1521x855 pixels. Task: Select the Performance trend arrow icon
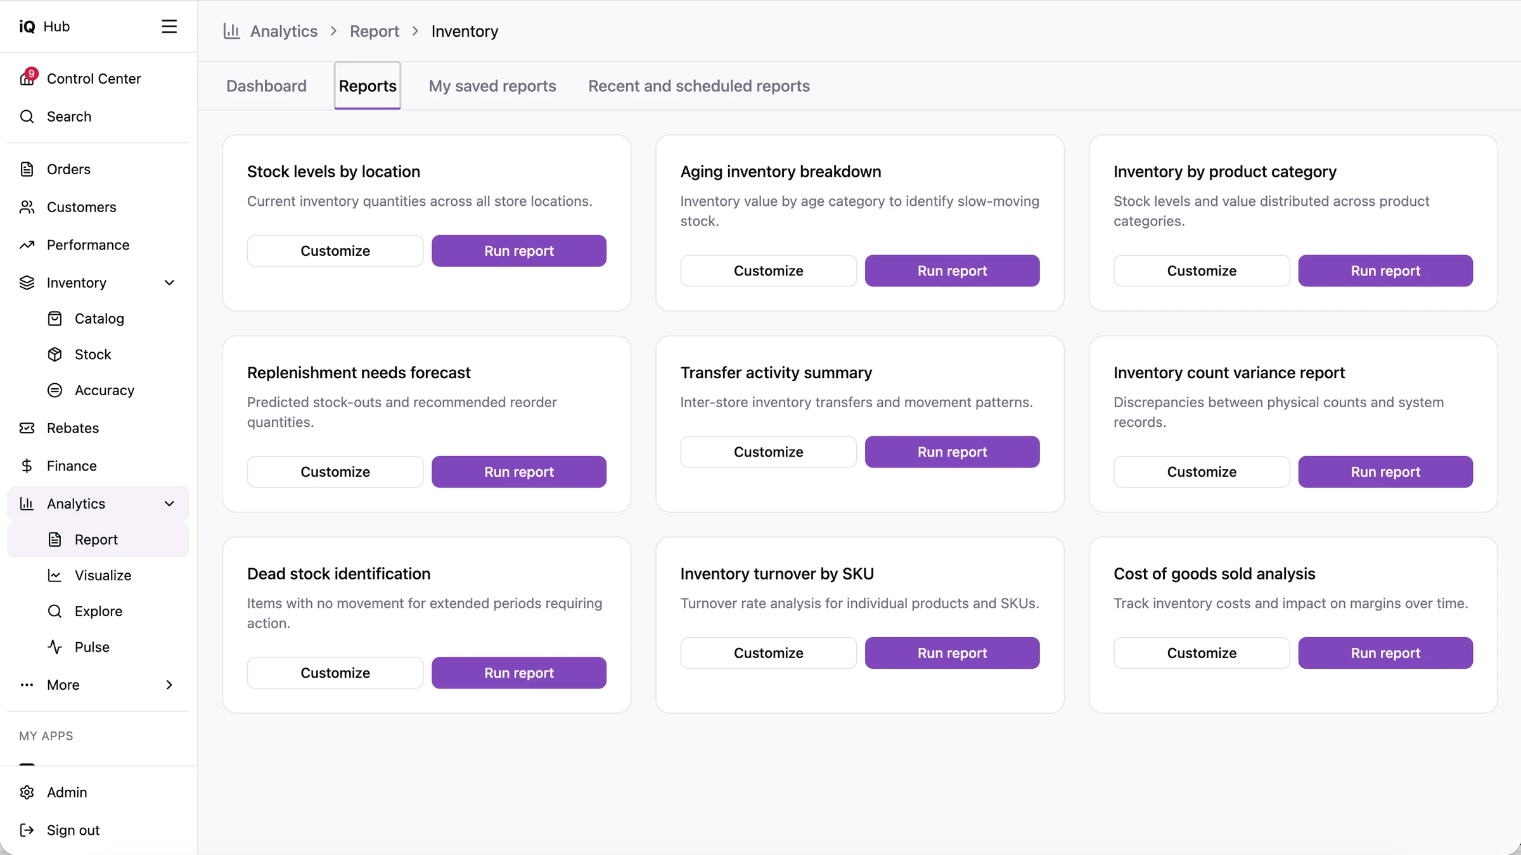(x=27, y=245)
